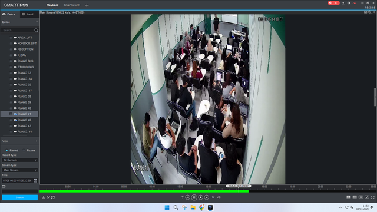Viewport: 377px width, 212px height.
Task: Click the search magnifier in device search box
Action: 36,30
